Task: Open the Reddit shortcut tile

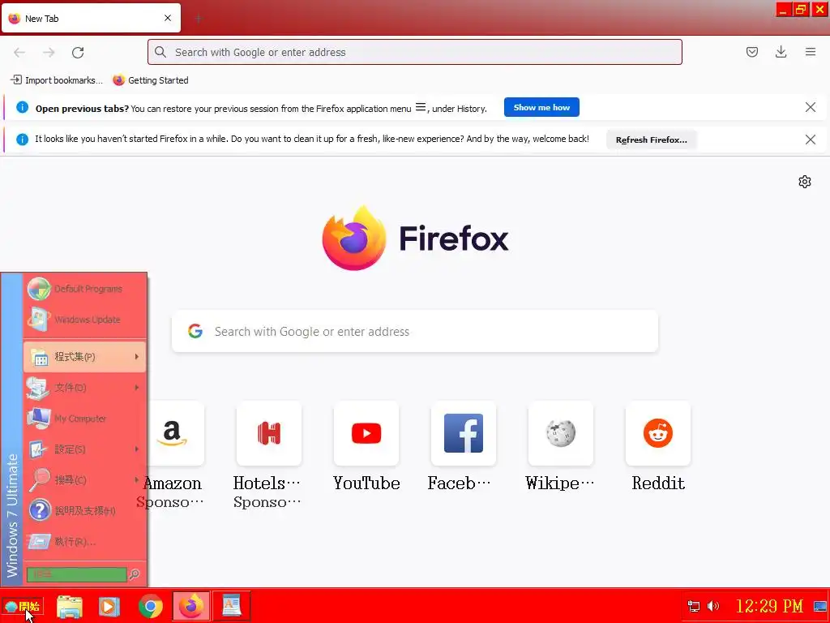Action: point(658,433)
